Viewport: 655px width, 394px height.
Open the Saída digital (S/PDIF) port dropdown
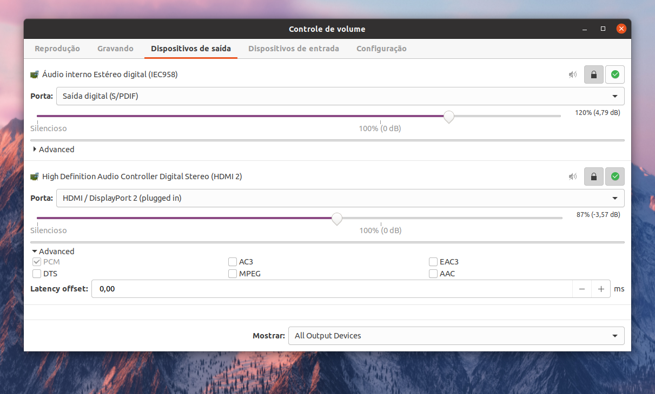click(340, 96)
